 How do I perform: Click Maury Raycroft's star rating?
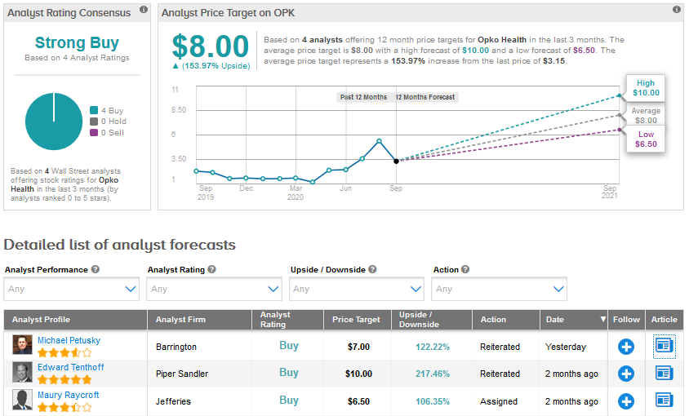[64, 407]
